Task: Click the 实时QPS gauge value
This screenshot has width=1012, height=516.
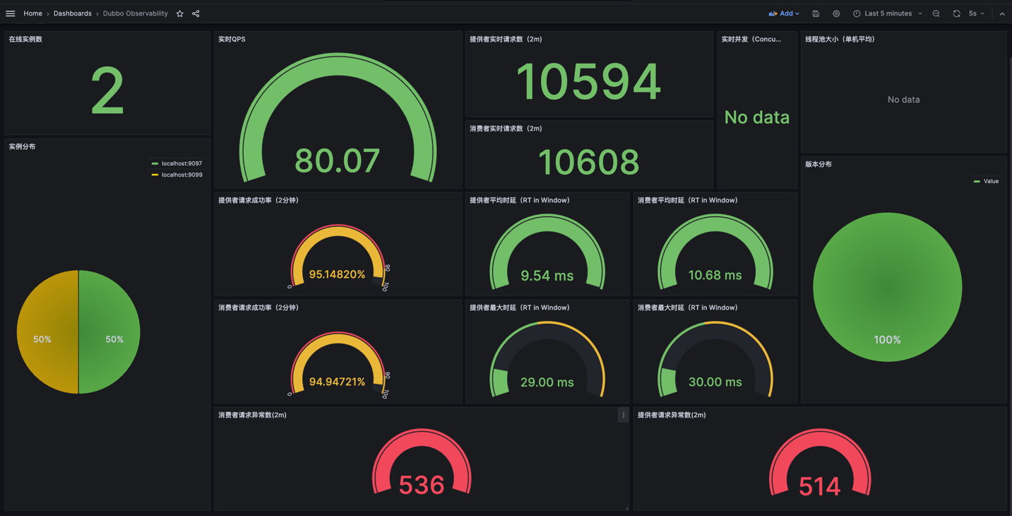Action: [337, 161]
